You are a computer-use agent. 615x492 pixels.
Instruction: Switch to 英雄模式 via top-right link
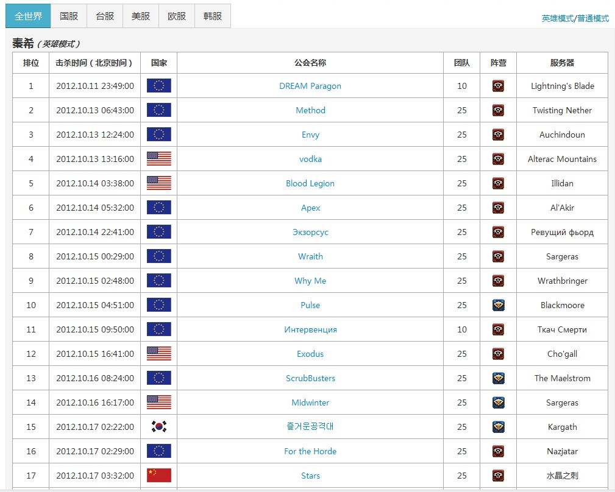click(x=557, y=18)
